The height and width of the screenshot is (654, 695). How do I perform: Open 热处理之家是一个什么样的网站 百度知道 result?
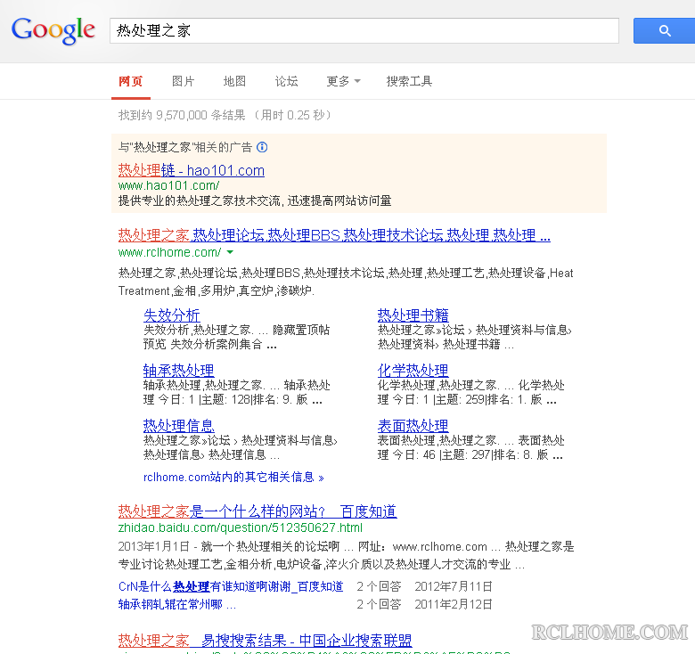(258, 511)
